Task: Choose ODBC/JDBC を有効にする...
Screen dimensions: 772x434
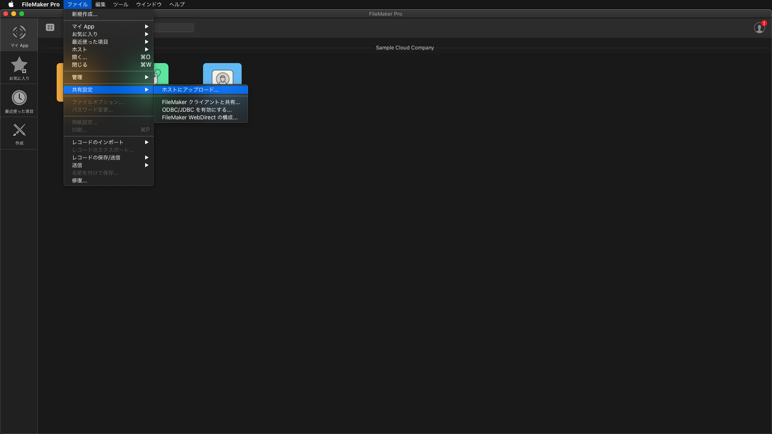Action: pos(197,110)
